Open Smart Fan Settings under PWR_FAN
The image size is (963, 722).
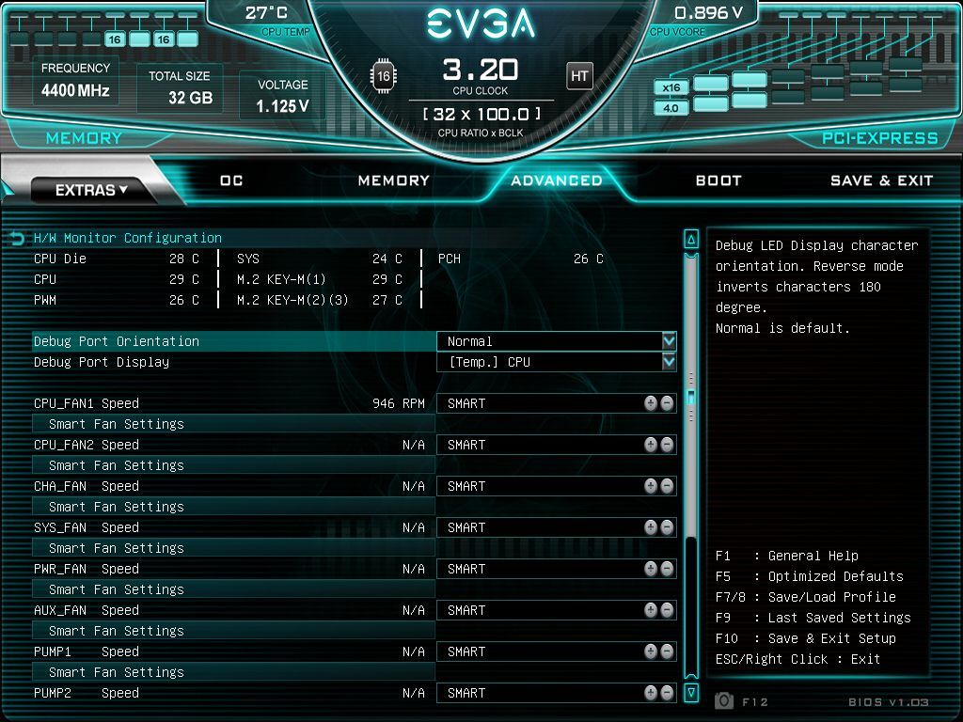click(233, 589)
